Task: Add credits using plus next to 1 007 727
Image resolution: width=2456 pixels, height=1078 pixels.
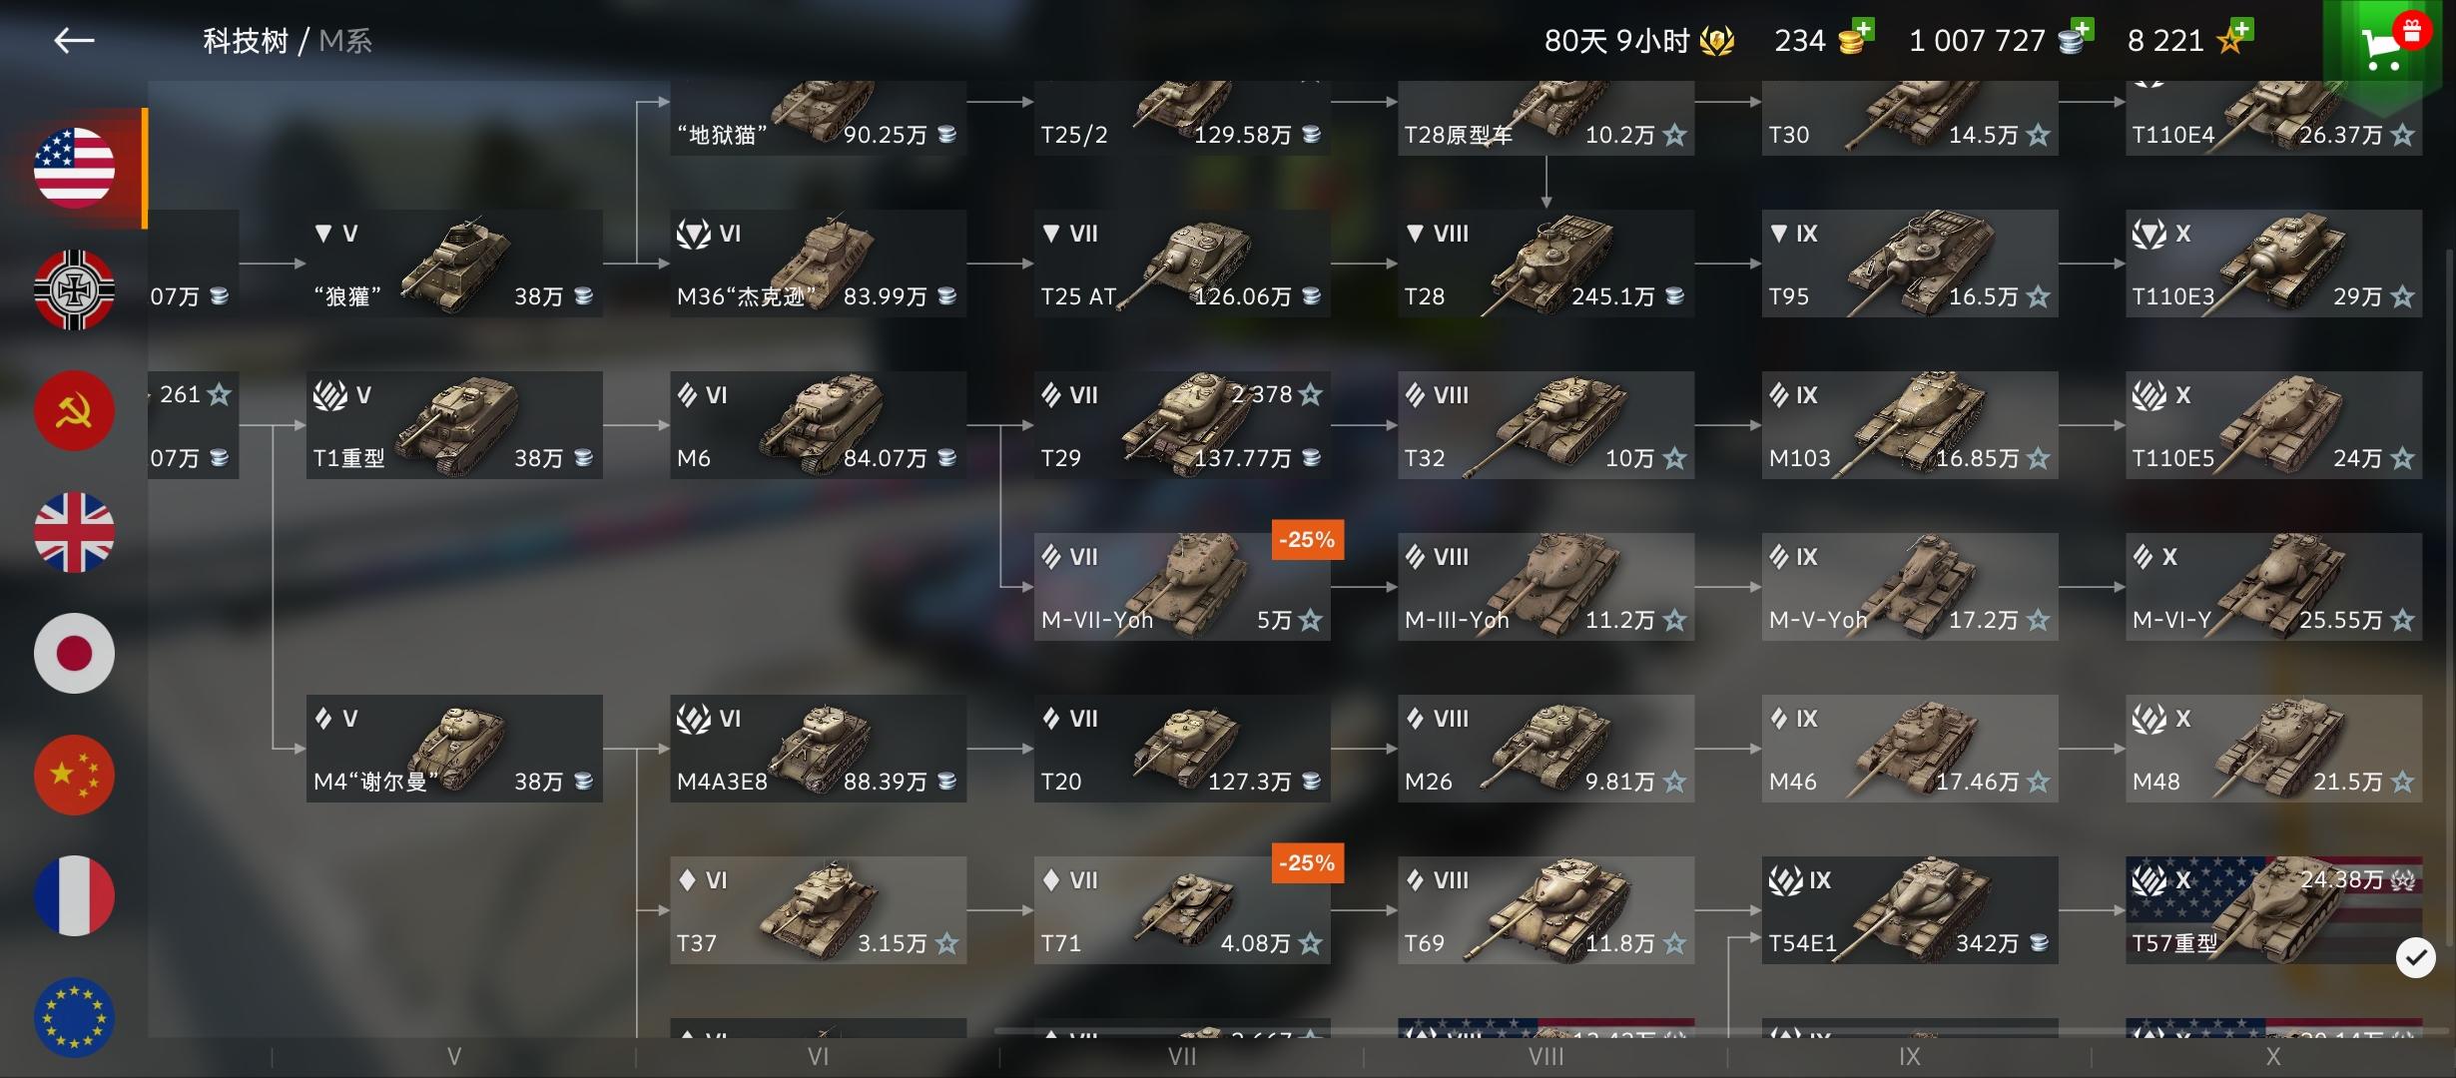Action: coord(2081,29)
